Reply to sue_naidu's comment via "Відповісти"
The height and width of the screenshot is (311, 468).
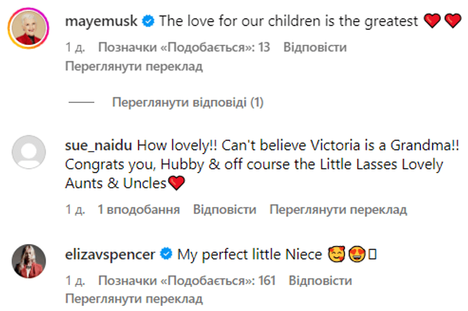point(225,210)
